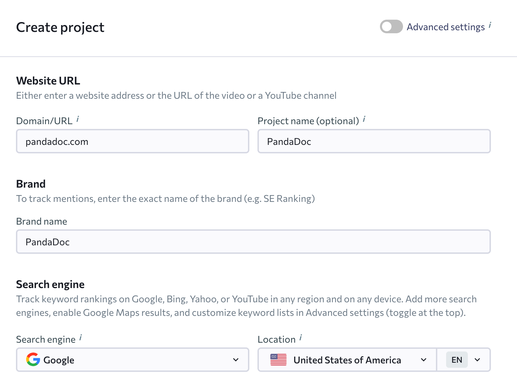Show info tooltip for Domain/URL
The width and height of the screenshot is (517, 380).
pyautogui.click(x=78, y=119)
